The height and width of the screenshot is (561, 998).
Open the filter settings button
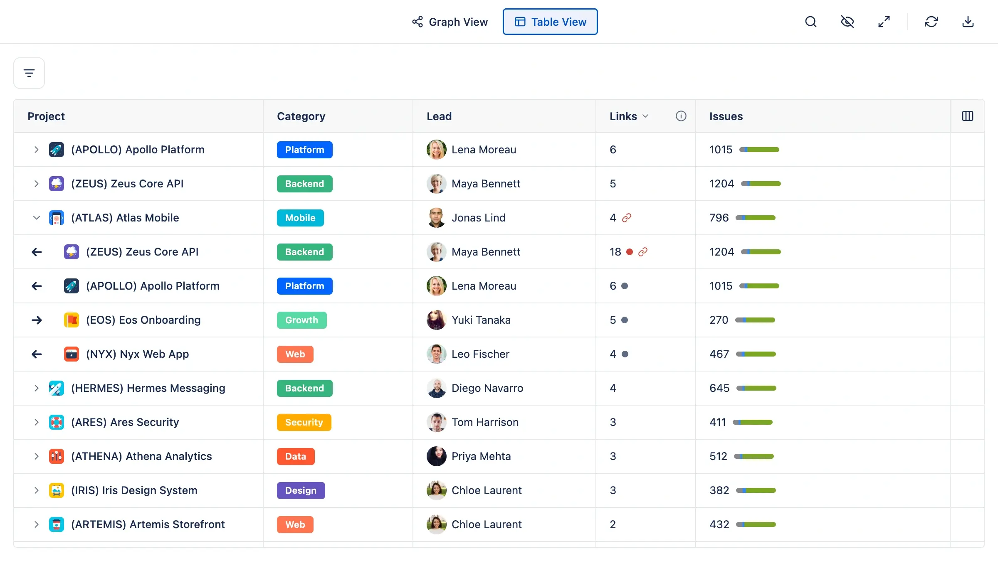(x=29, y=73)
